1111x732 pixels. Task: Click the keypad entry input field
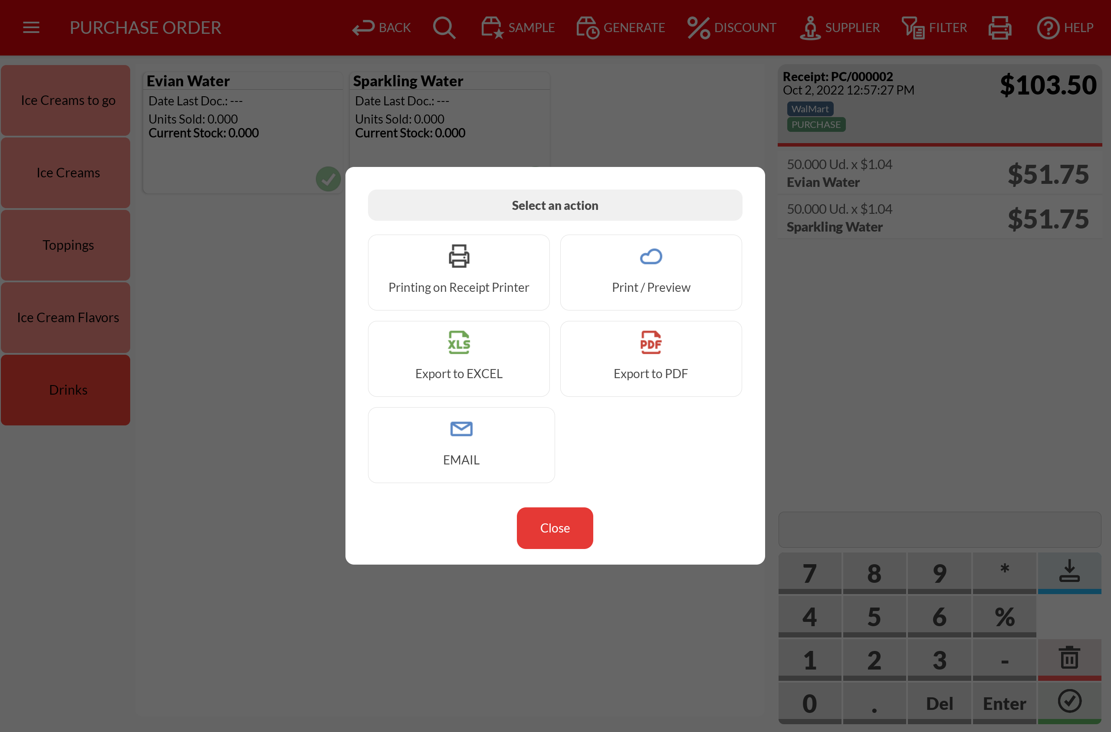point(939,529)
